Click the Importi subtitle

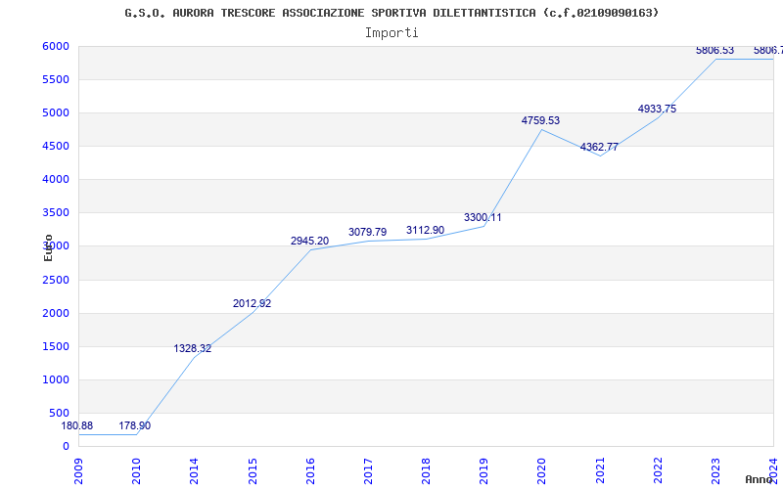[x=391, y=33]
